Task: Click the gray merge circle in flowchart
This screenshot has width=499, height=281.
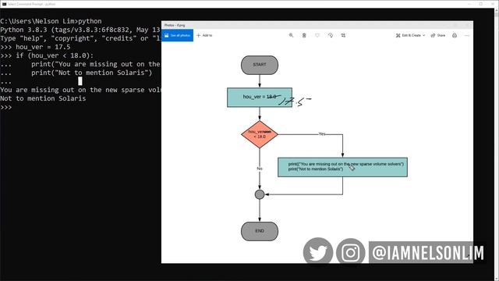Action: coord(260,194)
